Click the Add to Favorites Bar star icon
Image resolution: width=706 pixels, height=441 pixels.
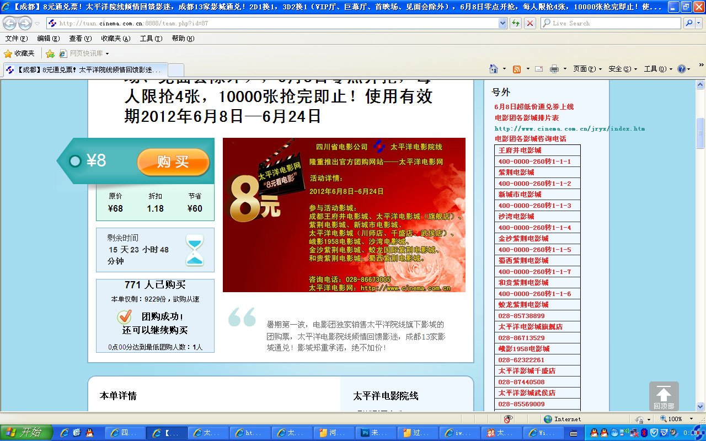(x=50, y=53)
